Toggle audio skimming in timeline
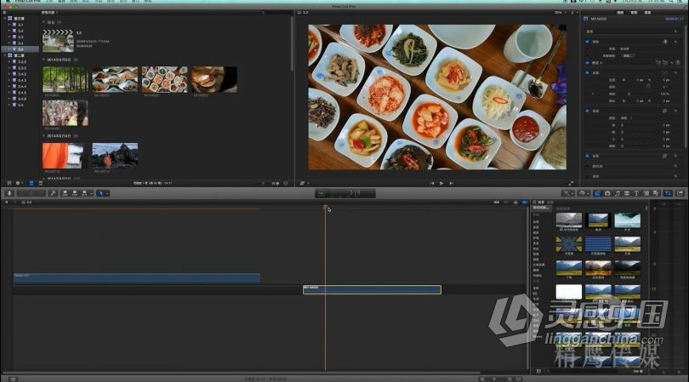 click(506, 202)
